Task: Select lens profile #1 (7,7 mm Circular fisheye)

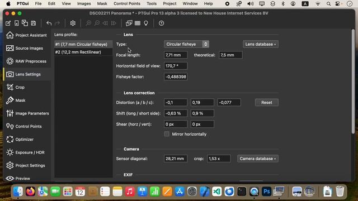Action: tap(83, 44)
